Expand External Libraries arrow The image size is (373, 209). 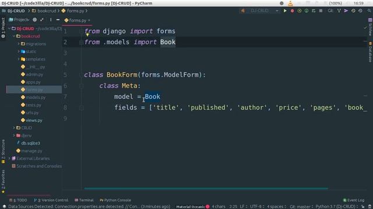(9, 158)
